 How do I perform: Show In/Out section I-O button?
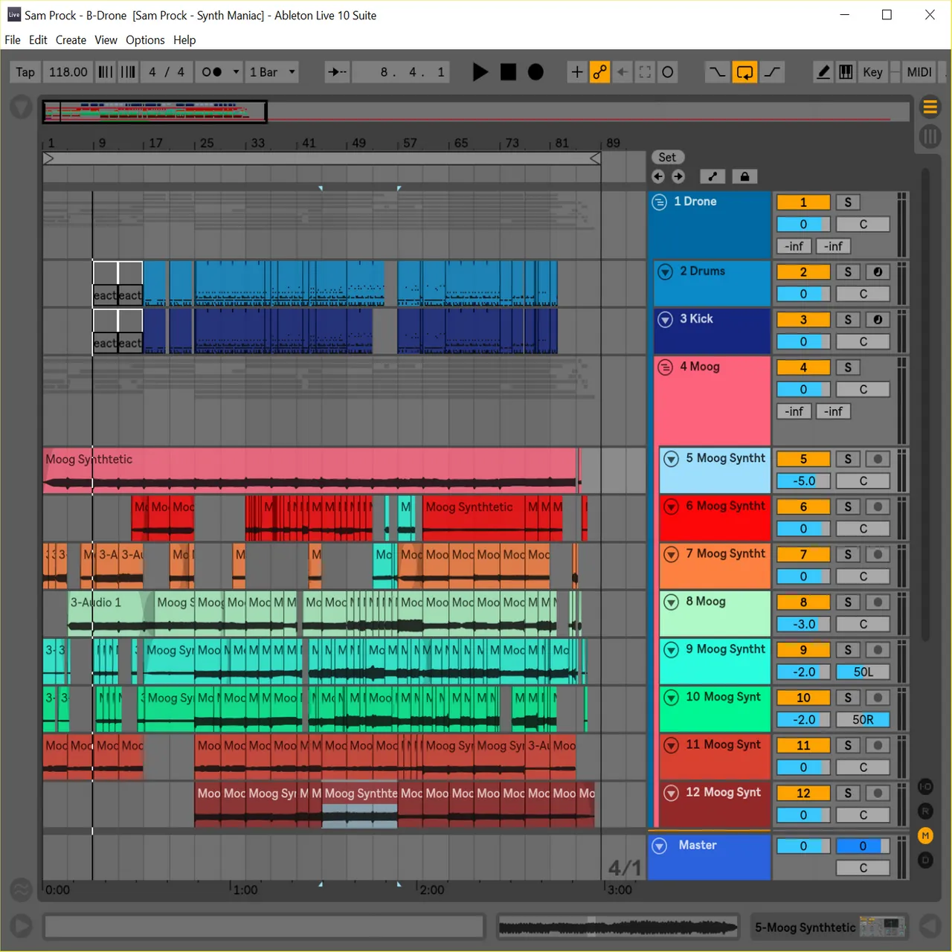click(x=925, y=786)
